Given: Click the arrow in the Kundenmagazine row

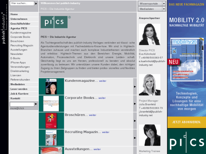Looking at the screenshot, I should pos(135,87).
